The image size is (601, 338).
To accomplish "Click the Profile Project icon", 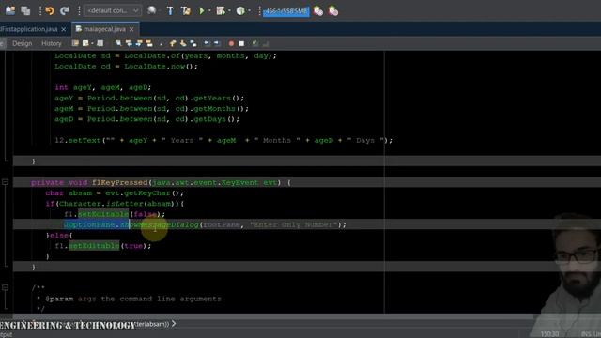I will pos(240,10).
